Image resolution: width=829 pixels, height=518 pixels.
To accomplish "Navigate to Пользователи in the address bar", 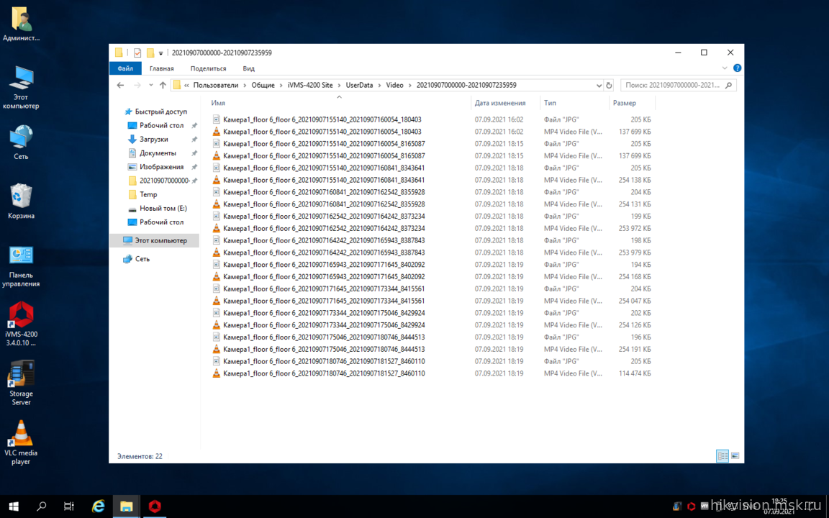I will point(216,85).
